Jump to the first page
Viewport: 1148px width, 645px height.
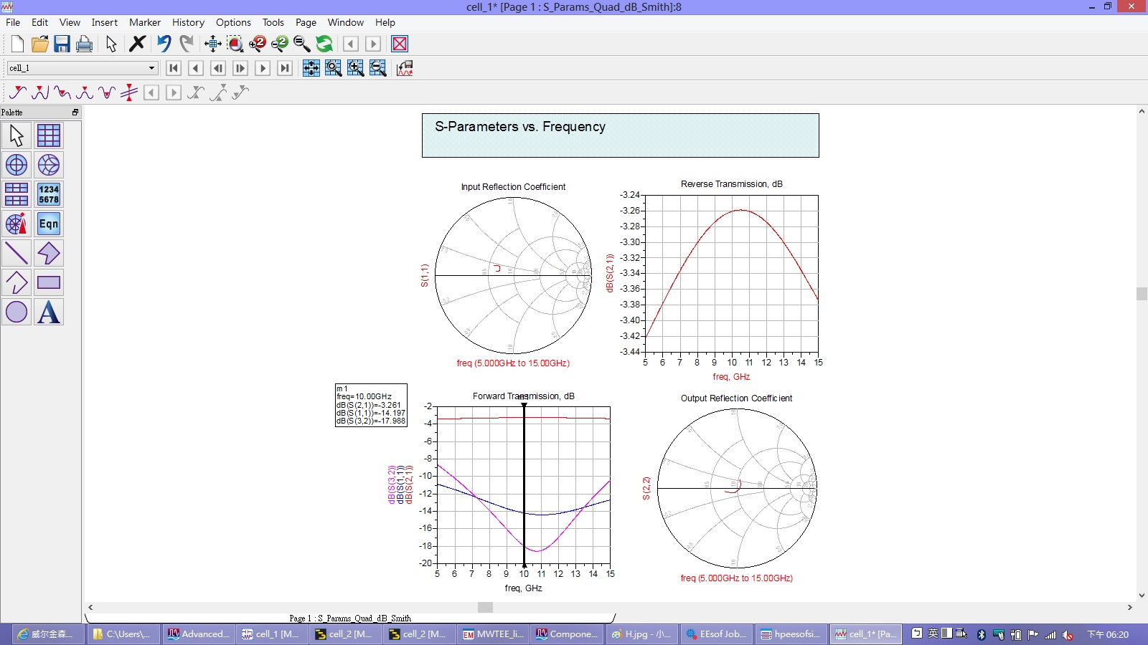click(173, 68)
